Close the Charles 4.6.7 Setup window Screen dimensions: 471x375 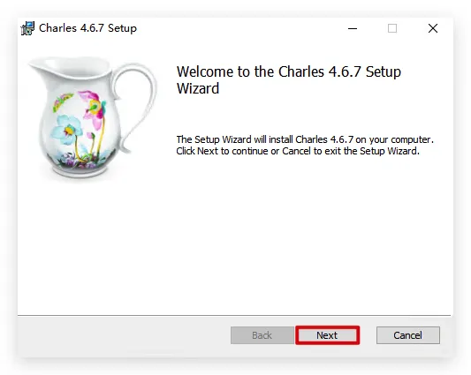(x=433, y=28)
